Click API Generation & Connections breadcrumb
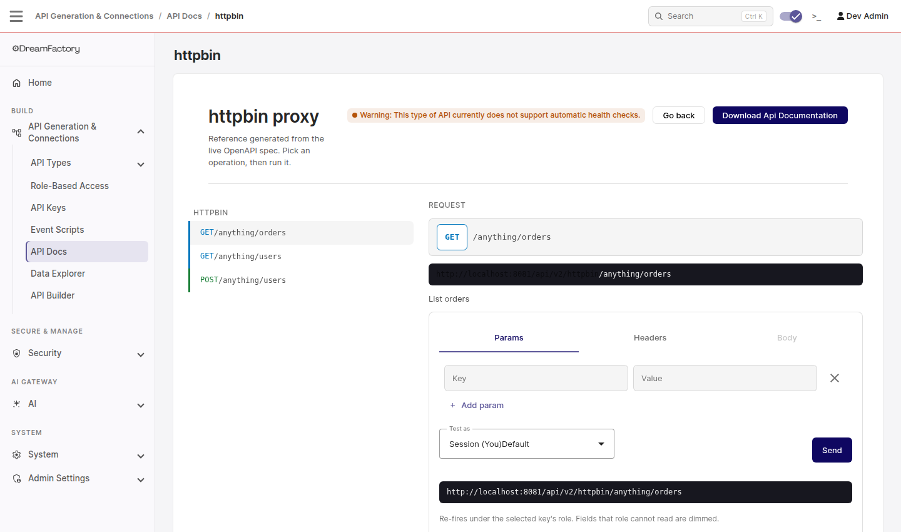 (94, 16)
